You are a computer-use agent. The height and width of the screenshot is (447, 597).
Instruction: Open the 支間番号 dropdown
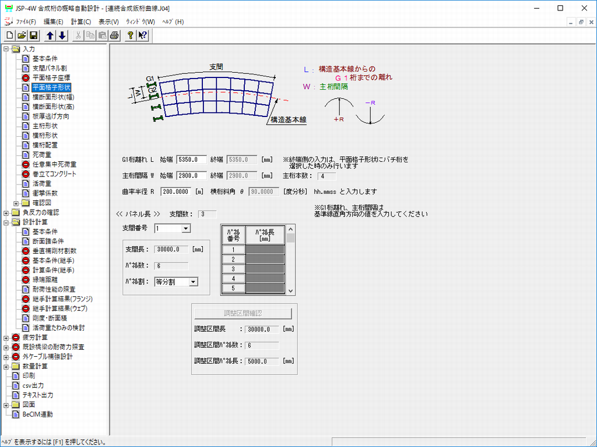point(186,229)
